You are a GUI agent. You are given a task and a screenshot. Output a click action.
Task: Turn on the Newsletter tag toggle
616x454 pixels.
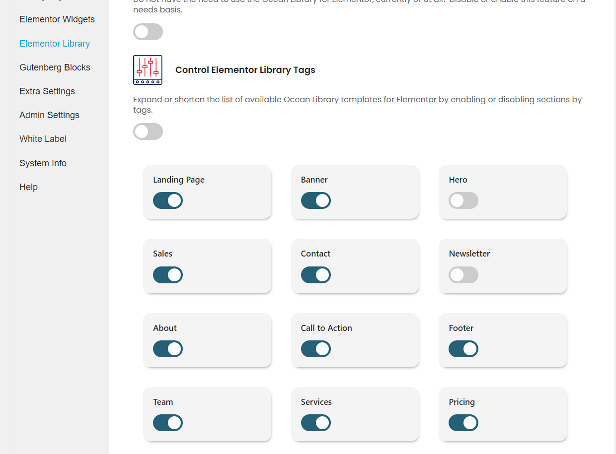coord(463,275)
